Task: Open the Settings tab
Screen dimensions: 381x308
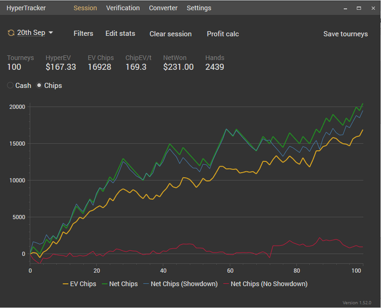Action: click(x=199, y=8)
